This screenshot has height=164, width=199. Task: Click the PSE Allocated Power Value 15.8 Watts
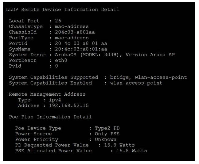(132, 151)
